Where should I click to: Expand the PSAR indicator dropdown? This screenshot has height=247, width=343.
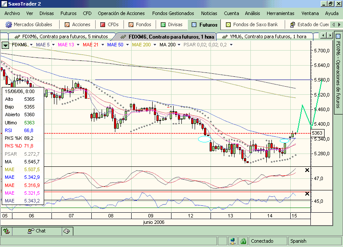coord(231,45)
